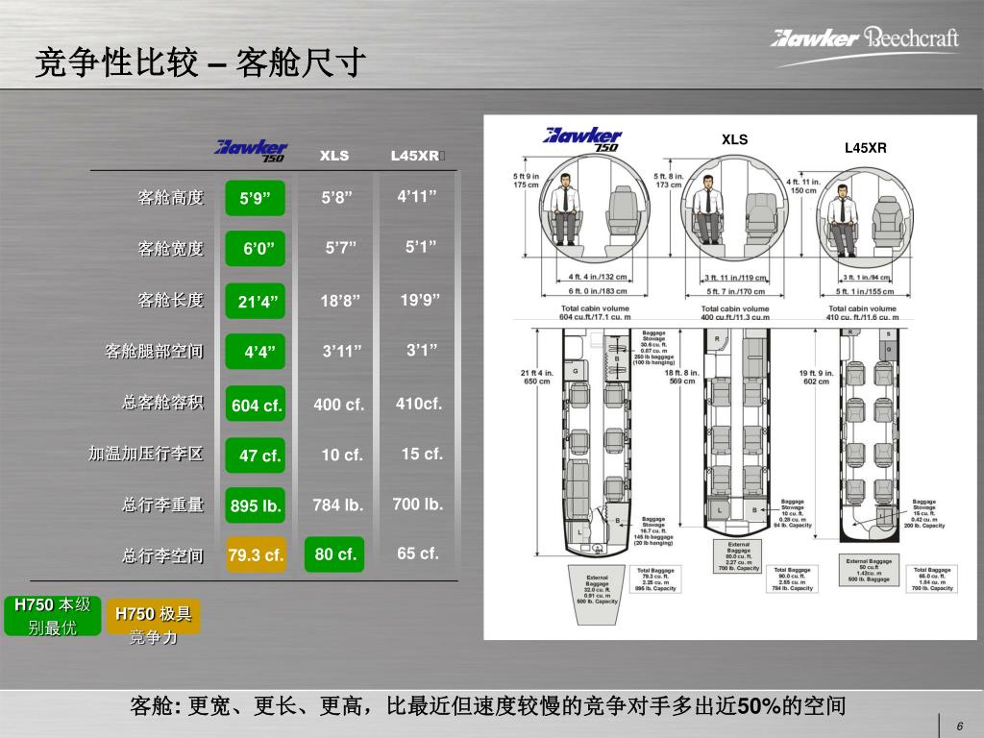Select the L45XR column header in table

pyautogui.click(x=415, y=155)
